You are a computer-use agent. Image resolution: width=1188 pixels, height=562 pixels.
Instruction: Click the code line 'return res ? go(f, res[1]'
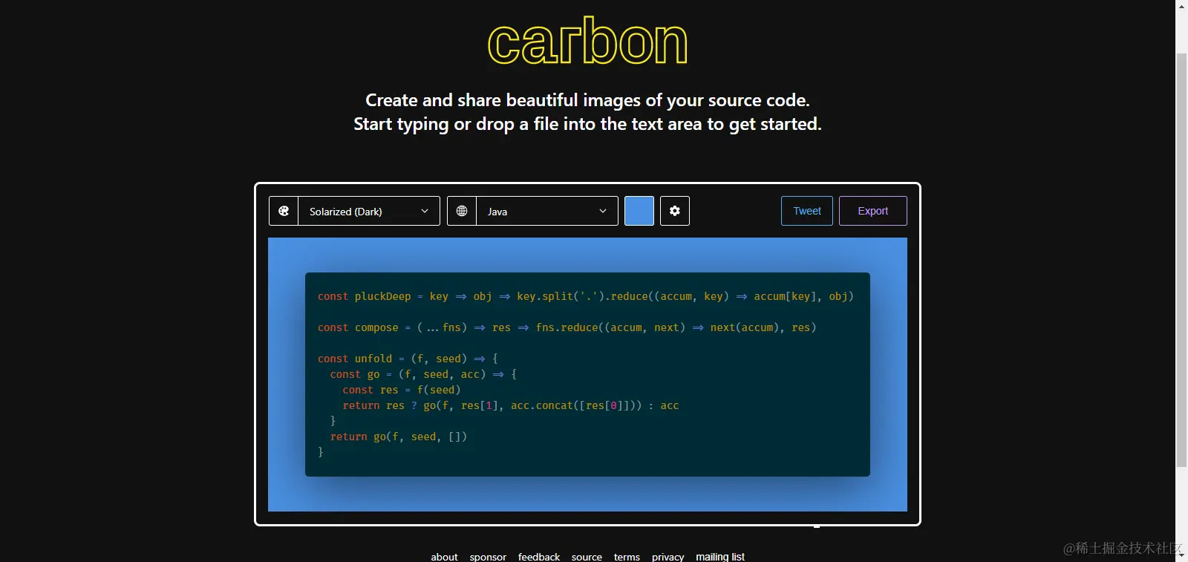(x=511, y=405)
